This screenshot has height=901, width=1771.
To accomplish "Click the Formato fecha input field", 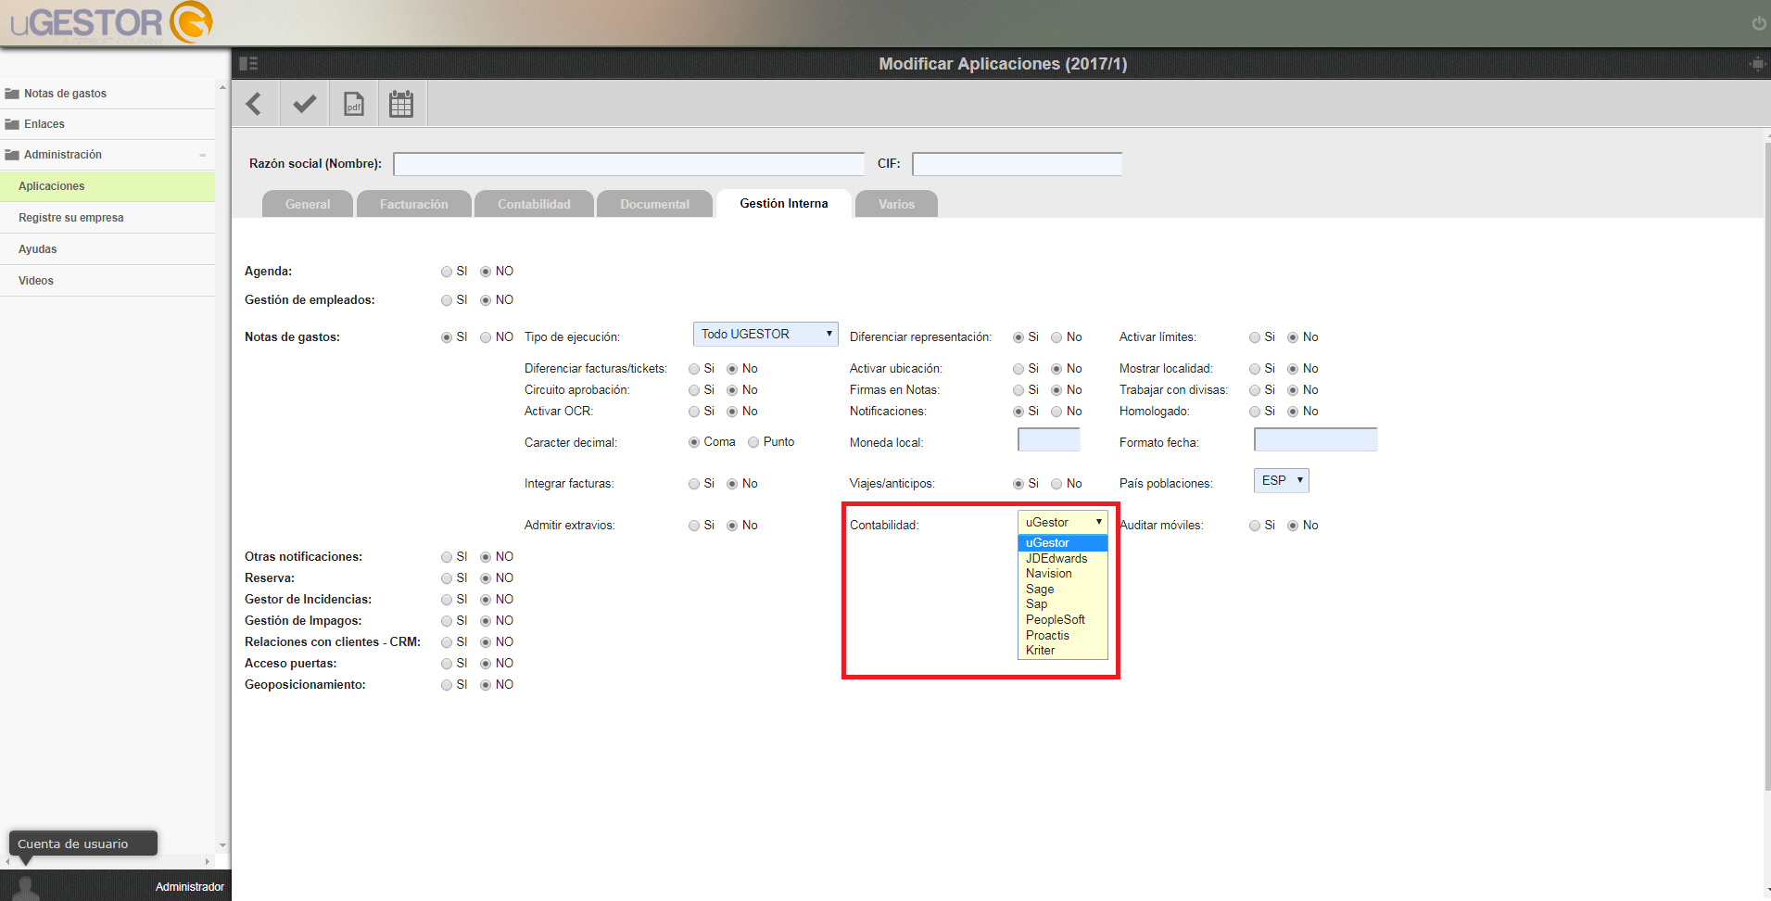I will tap(1316, 439).
